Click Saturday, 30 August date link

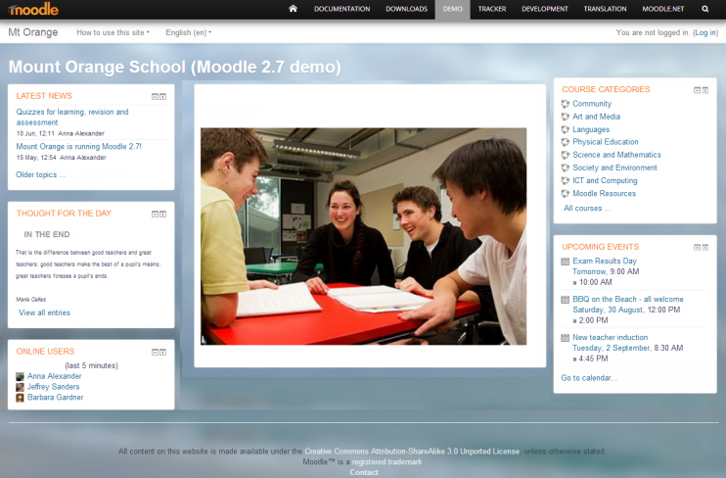point(608,310)
